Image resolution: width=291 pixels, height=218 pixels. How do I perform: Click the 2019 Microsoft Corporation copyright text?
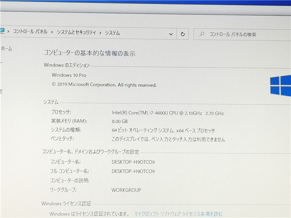tap(104, 85)
